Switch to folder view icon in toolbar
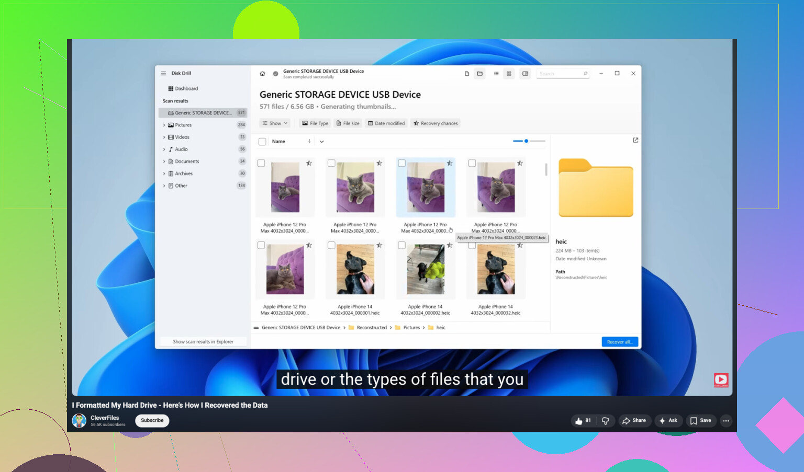This screenshot has height=472, width=804. click(479, 74)
